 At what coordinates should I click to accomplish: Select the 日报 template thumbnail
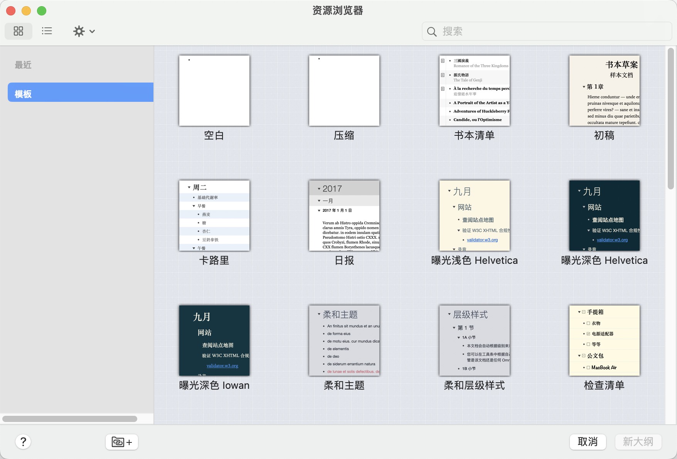click(344, 216)
